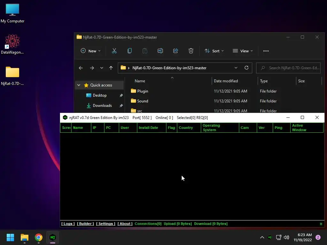Click the Paste icon in File Explorer toolbar
This screenshot has width=327, height=245.
pos(145,51)
